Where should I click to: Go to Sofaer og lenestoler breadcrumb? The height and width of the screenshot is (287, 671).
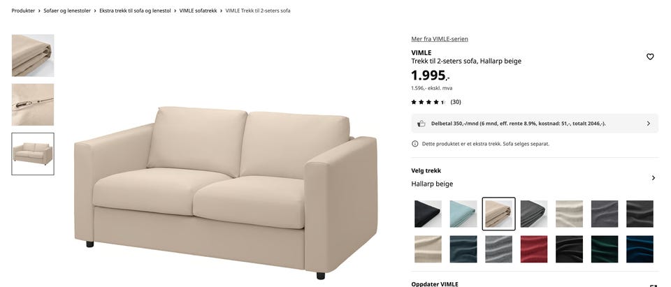pyautogui.click(x=67, y=10)
